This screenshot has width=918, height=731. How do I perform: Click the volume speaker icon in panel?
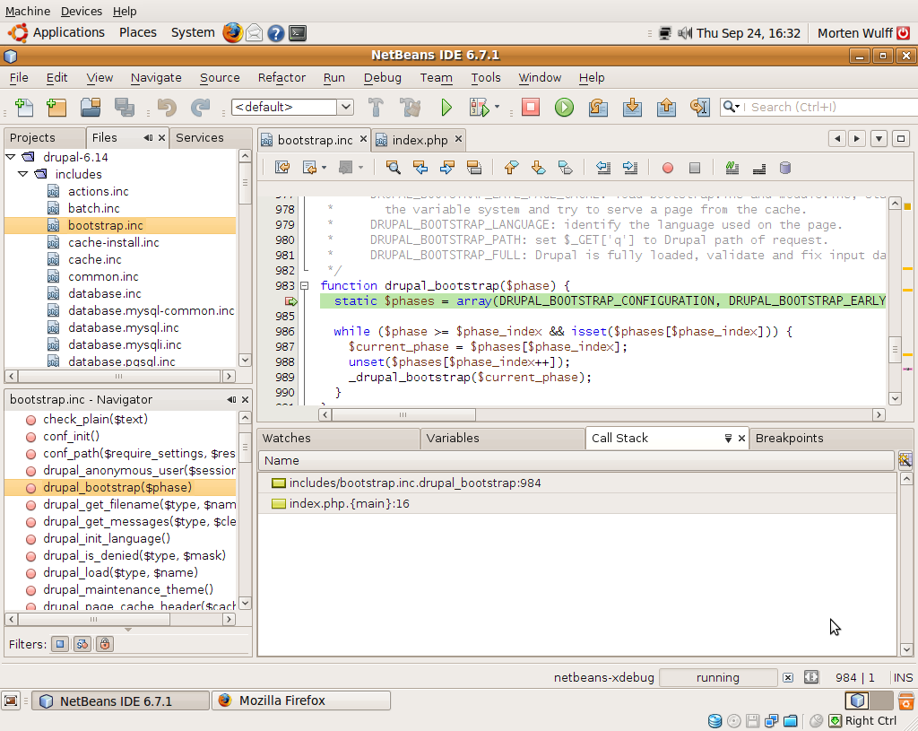684,33
